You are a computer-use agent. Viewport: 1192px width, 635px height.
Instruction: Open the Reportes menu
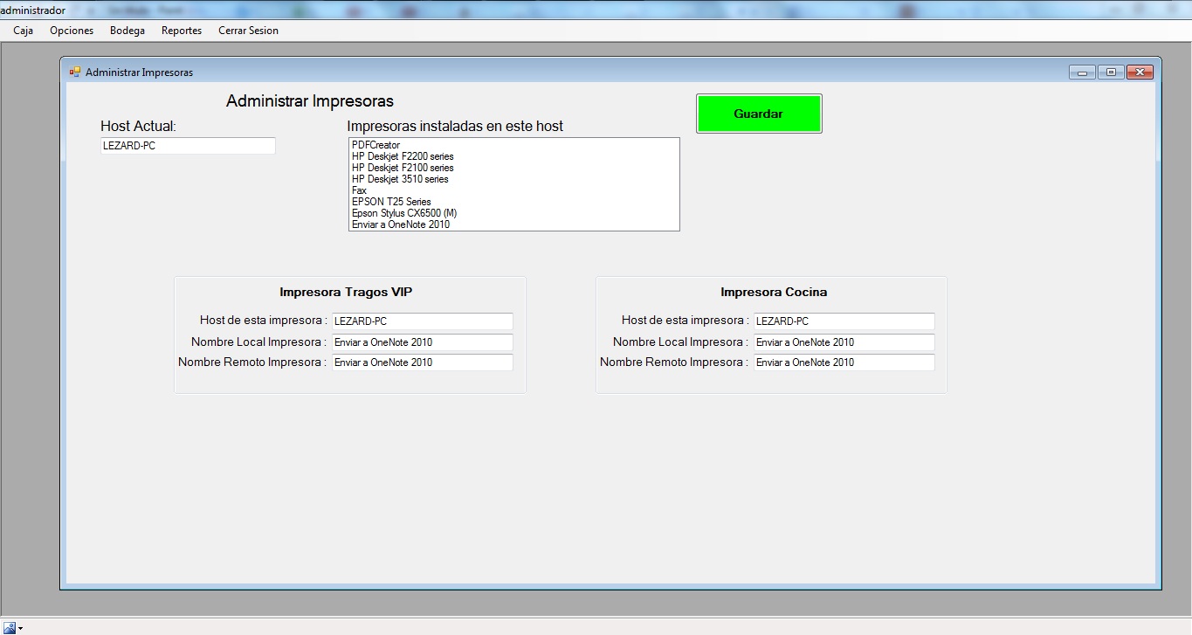182,31
